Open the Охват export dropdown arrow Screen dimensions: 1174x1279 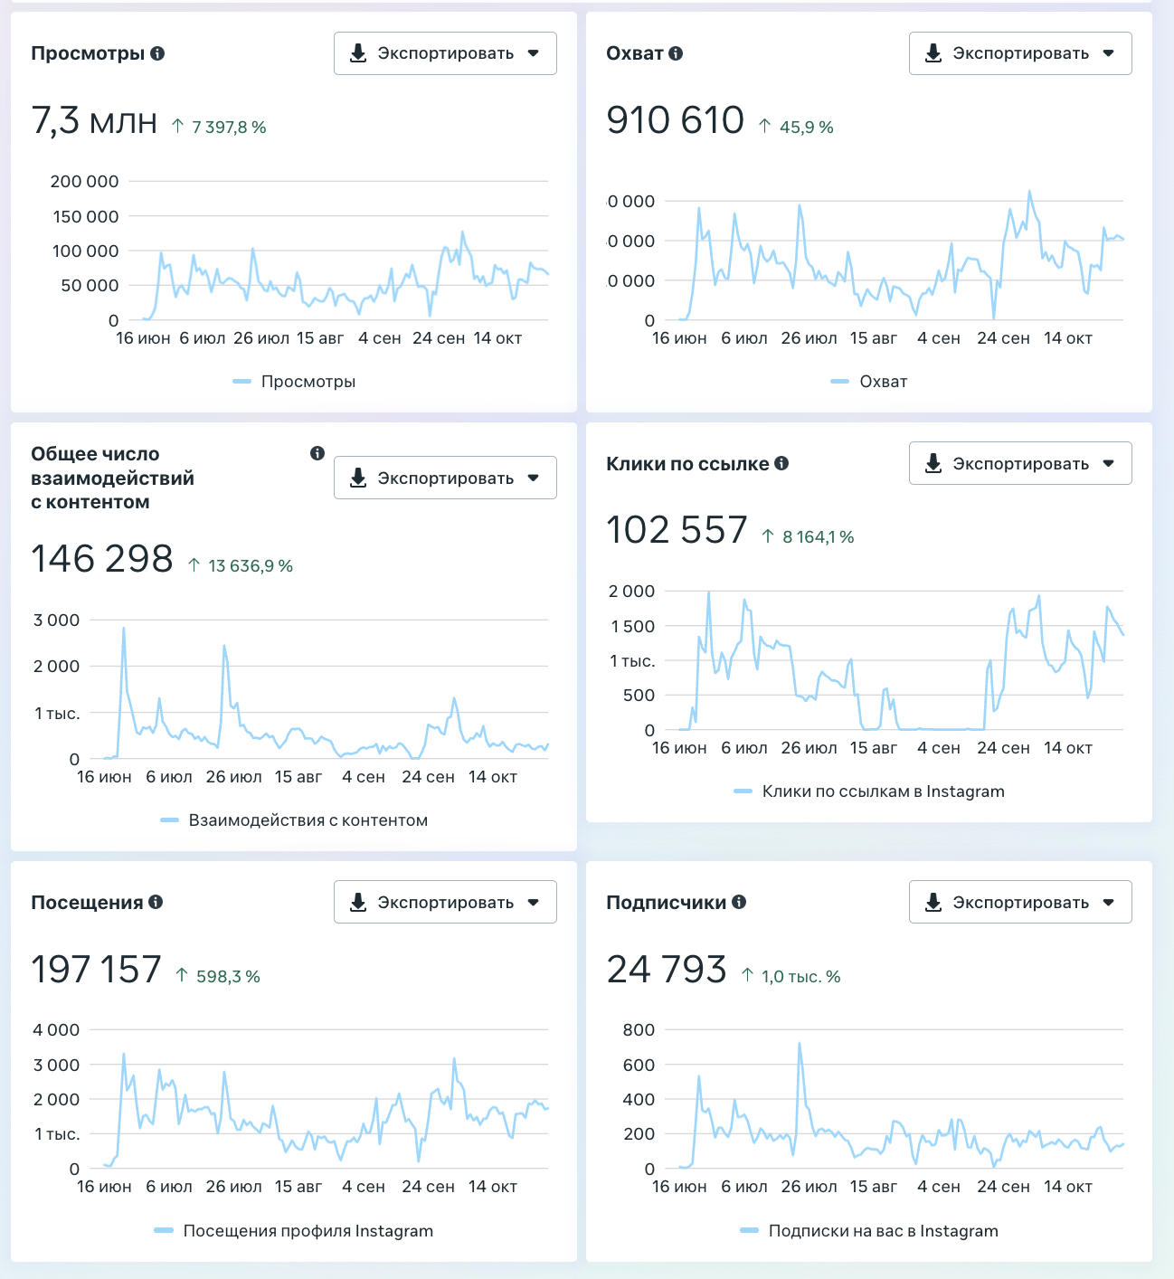click(1109, 53)
